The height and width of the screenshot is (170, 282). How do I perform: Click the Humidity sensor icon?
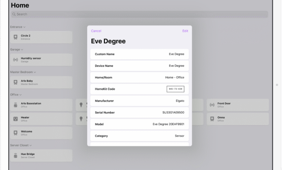(16, 60)
